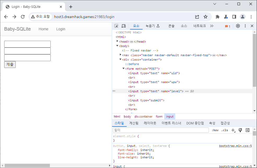The image size is (257, 168).
Task: Show more DevTools tabs with chevron
Action: [x=212, y=26]
